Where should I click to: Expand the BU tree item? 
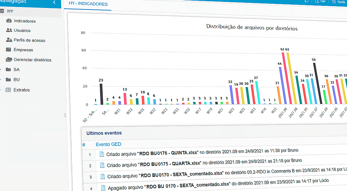(x=1, y=80)
